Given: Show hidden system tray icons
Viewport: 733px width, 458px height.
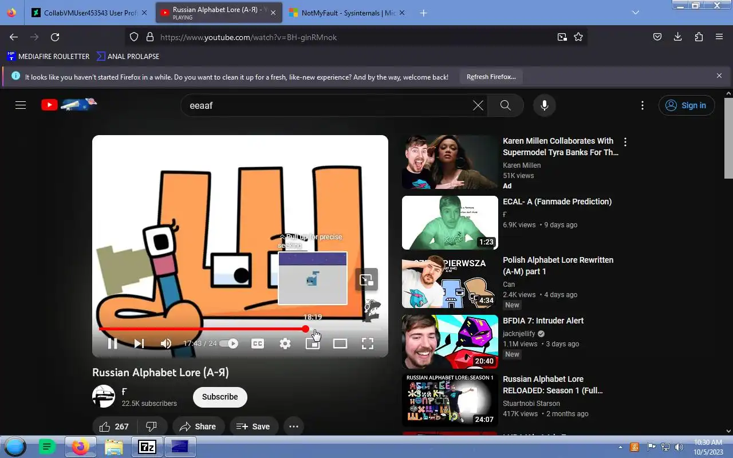Looking at the screenshot, I should 620,447.
